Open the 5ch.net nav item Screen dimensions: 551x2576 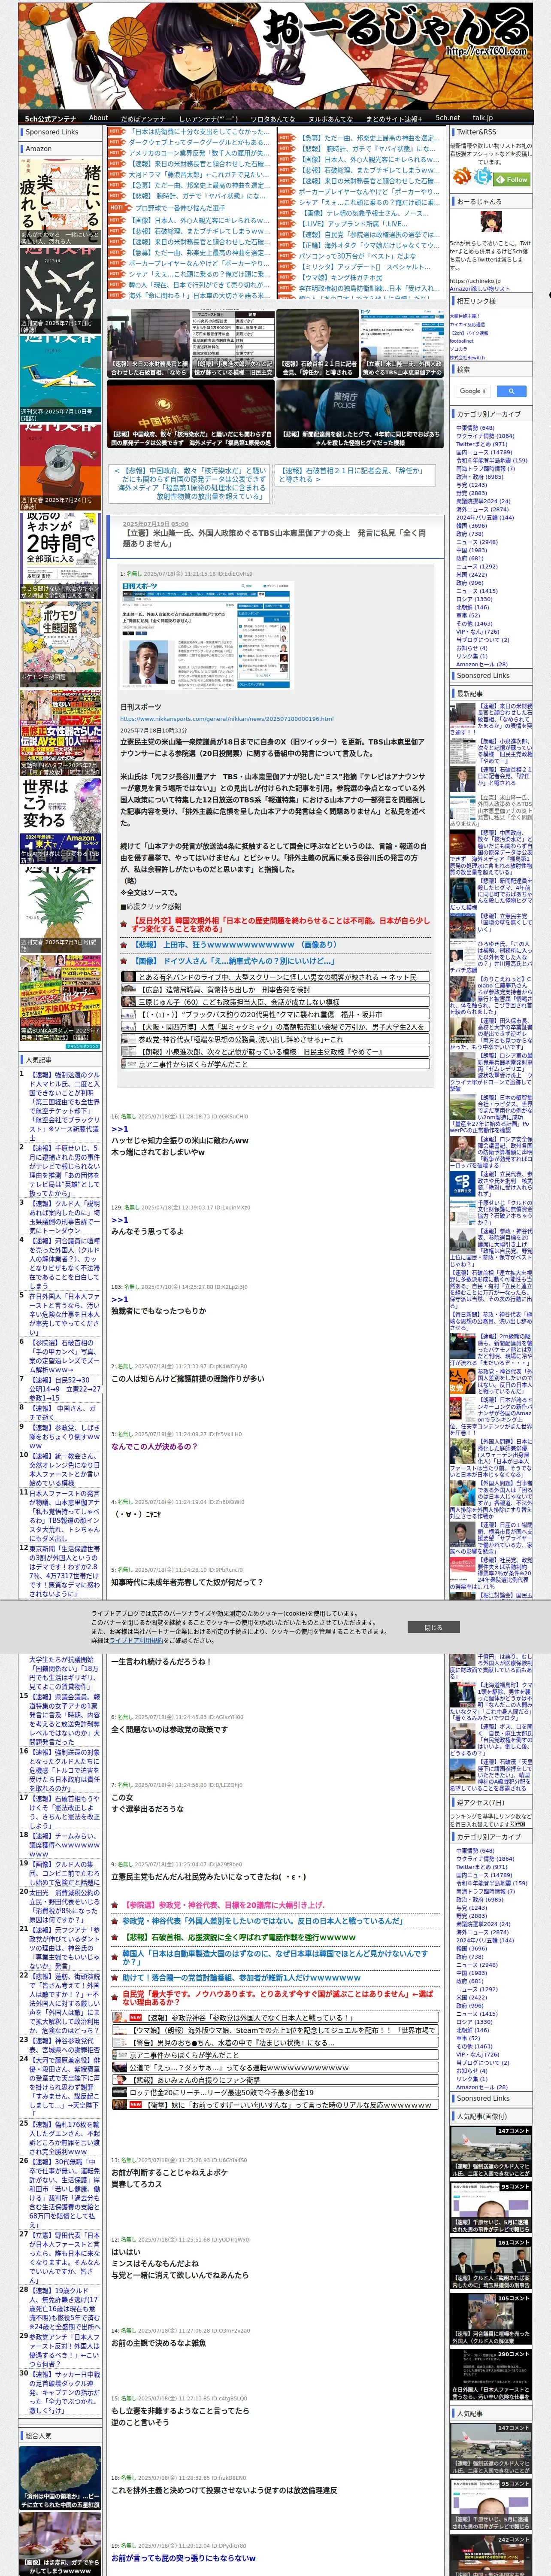click(448, 118)
